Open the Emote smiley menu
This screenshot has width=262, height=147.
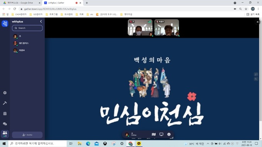(x=169, y=134)
